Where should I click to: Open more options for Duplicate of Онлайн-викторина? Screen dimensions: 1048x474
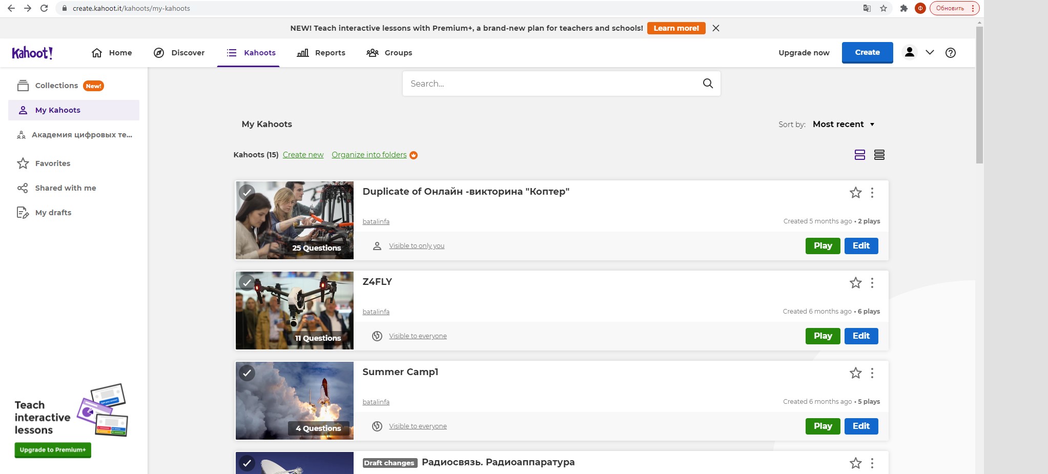tap(872, 193)
